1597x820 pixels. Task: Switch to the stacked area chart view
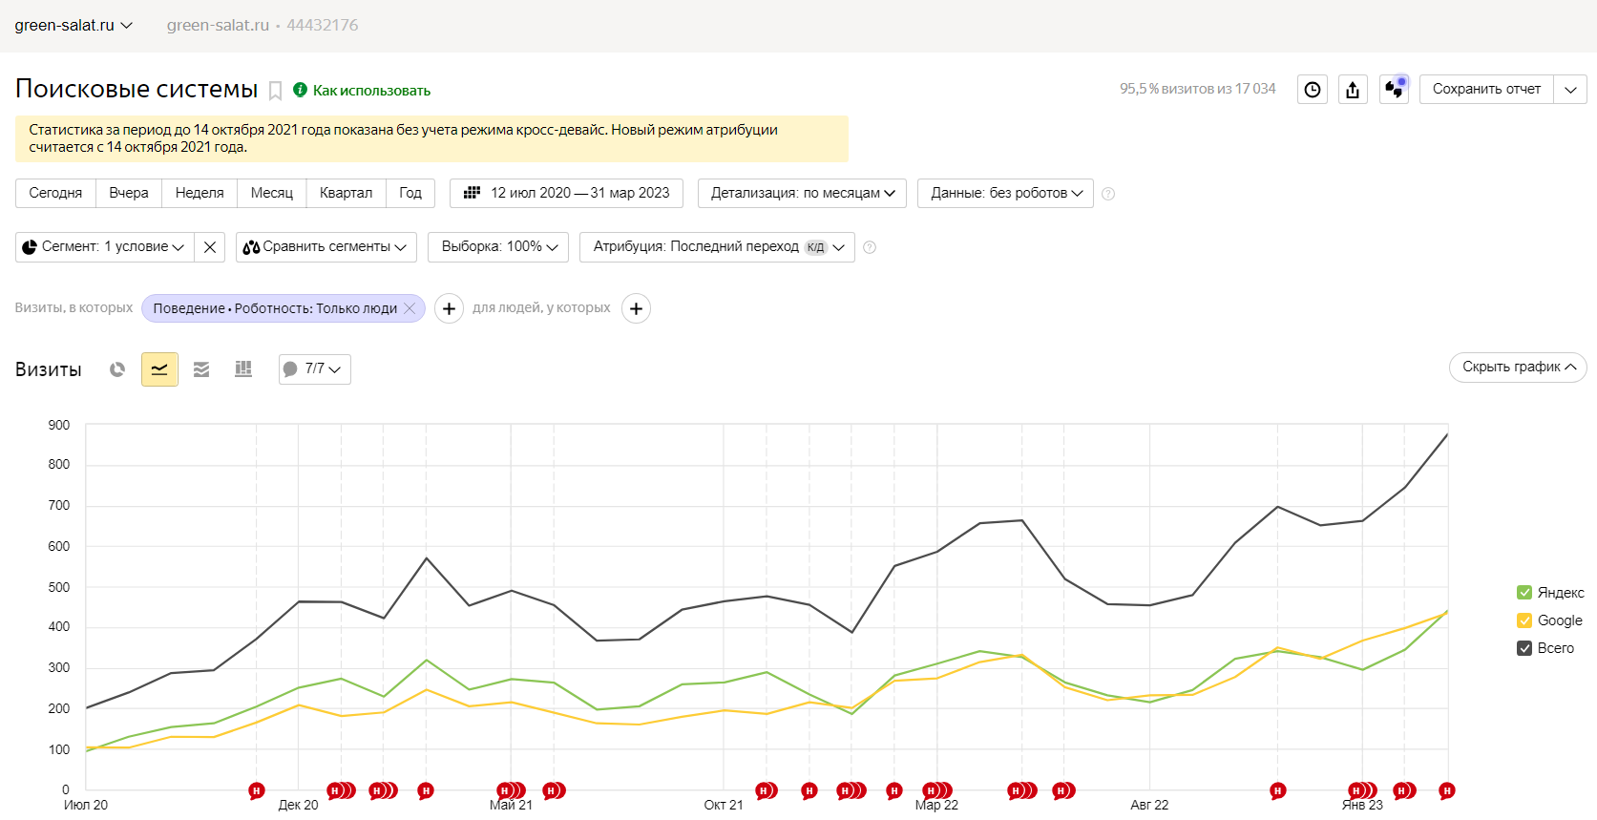[x=201, y=369]
